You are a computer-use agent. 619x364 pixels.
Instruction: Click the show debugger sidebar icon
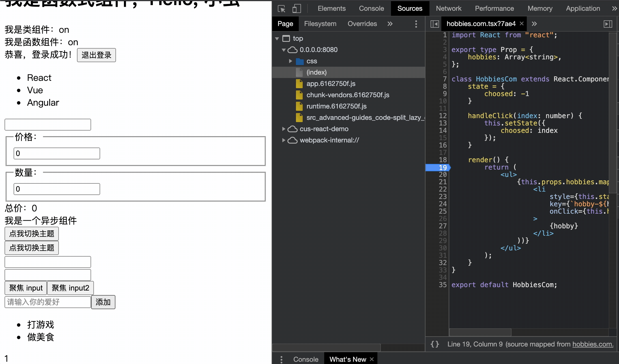coord(608,24)
